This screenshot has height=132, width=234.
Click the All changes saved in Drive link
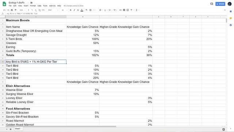(x=73, y=6)
